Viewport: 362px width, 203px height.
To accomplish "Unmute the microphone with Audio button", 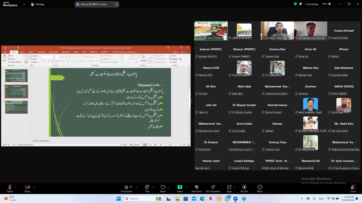I will coord(10,188).
